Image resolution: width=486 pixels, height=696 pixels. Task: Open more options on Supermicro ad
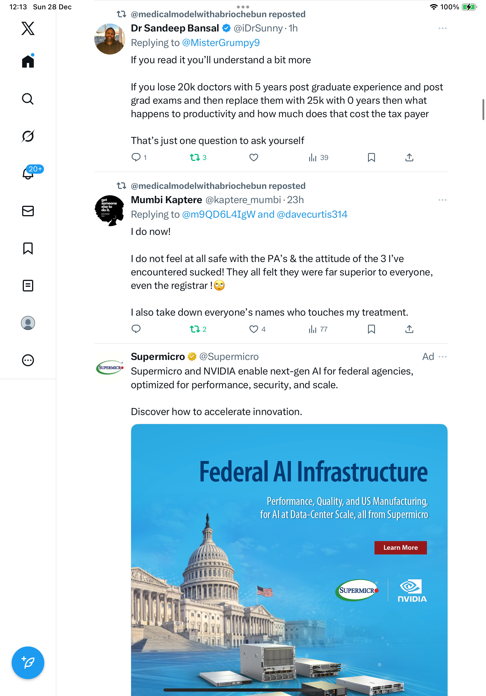coord(443,356)
